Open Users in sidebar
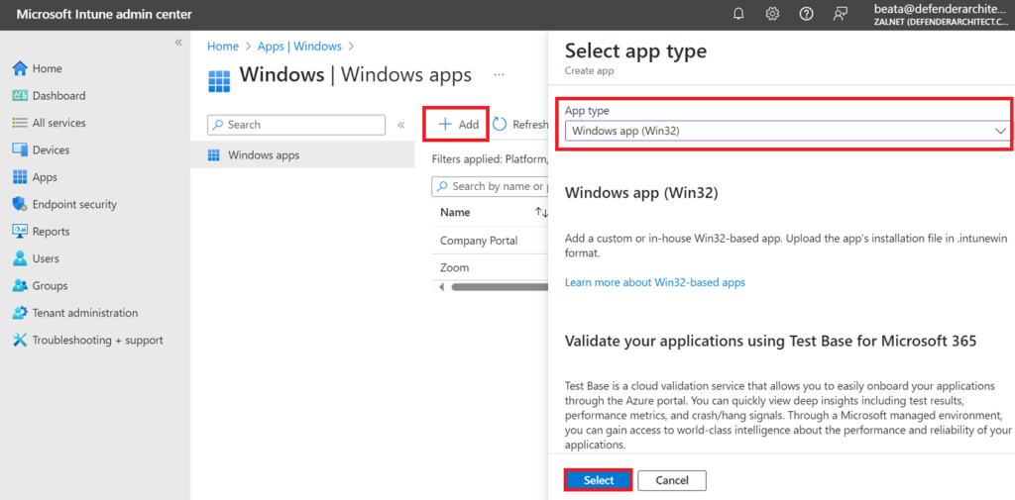 pyautogui.click(x=46, y=258)
